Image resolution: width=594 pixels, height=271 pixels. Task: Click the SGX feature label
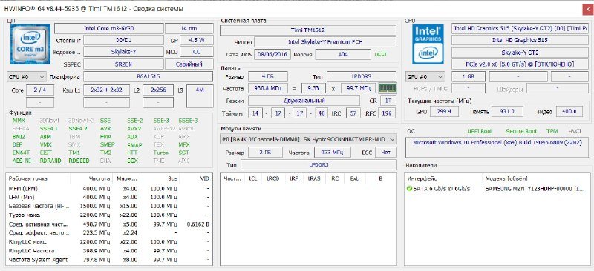(x=133, y=161)
